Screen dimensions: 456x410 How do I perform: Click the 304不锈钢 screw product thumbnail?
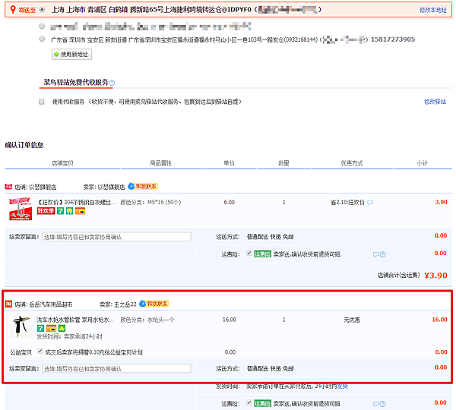(21, 209)
